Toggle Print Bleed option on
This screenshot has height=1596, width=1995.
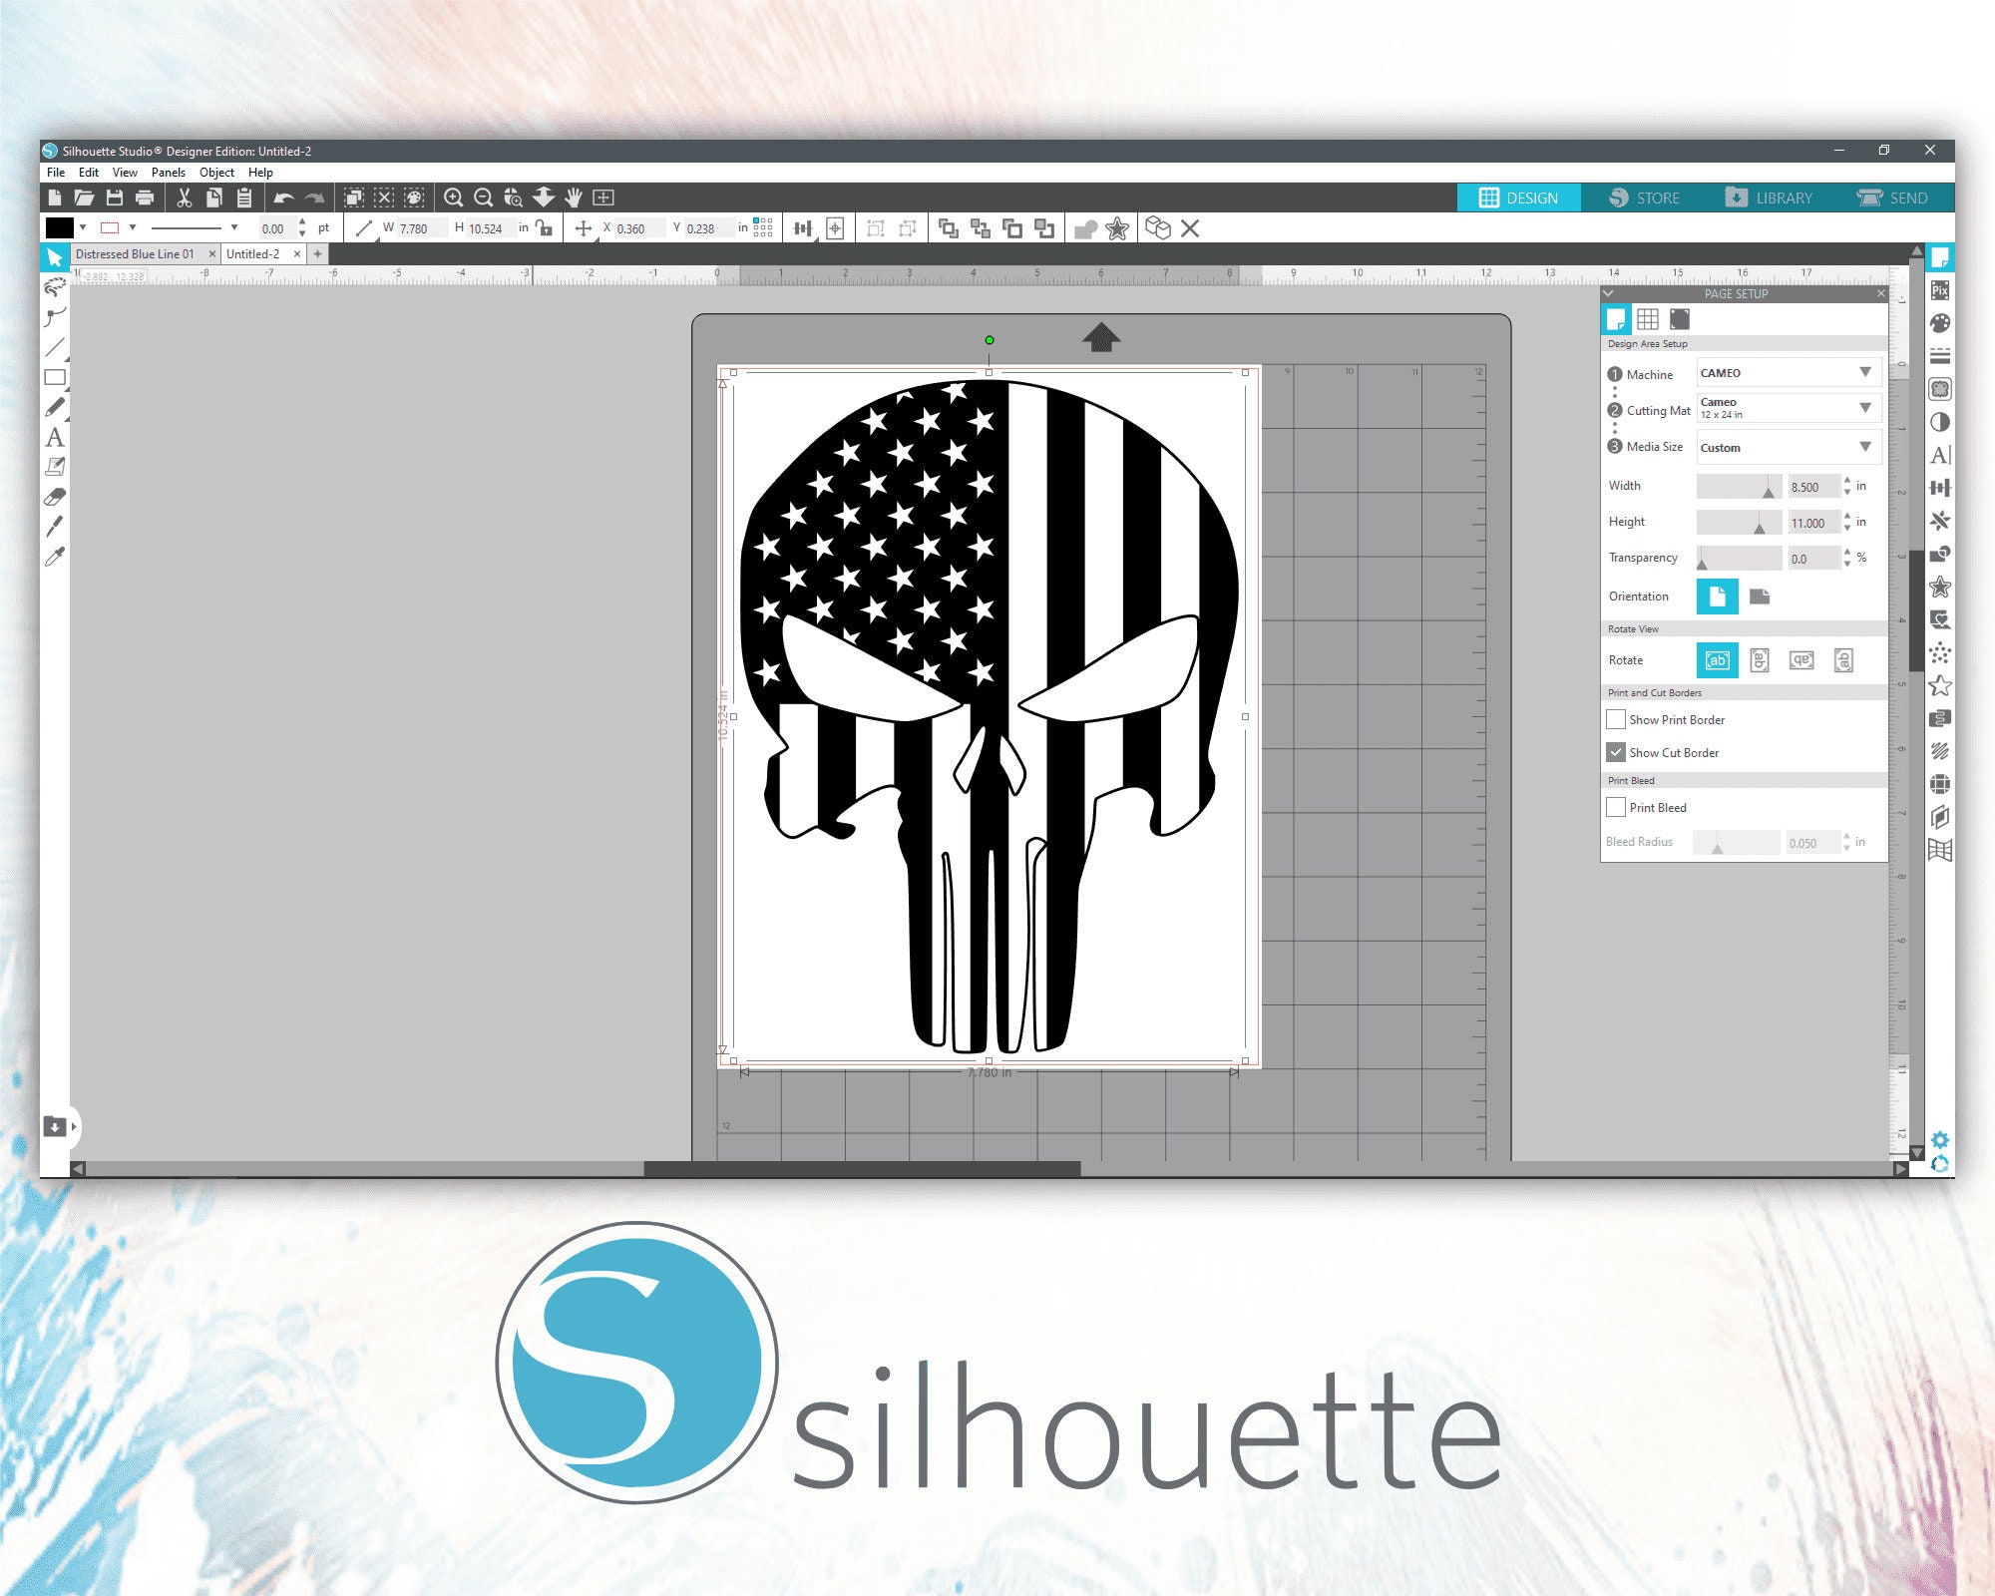(1619, 808)
